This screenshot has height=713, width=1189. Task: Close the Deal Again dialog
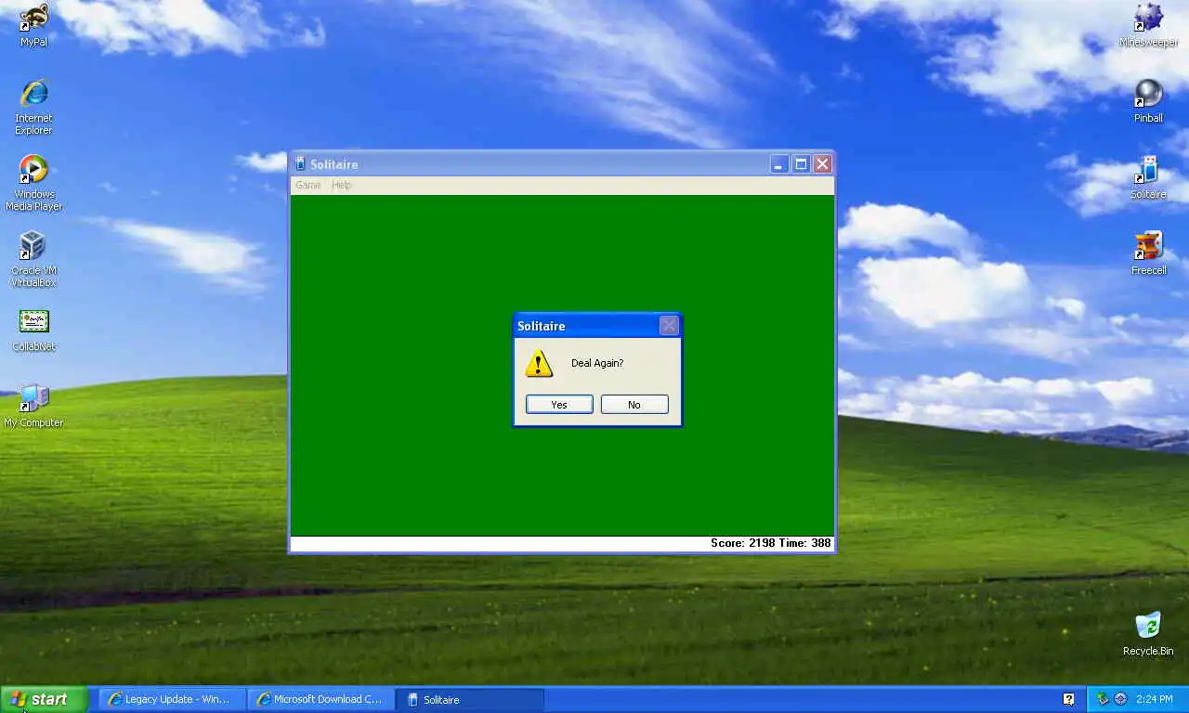pyautogui.click(x=669, y=326)
